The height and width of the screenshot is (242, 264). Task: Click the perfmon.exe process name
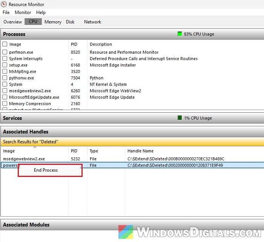(x=21, y=52)
